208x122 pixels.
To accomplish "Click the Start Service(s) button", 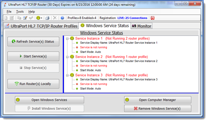I will click(33, 56).
